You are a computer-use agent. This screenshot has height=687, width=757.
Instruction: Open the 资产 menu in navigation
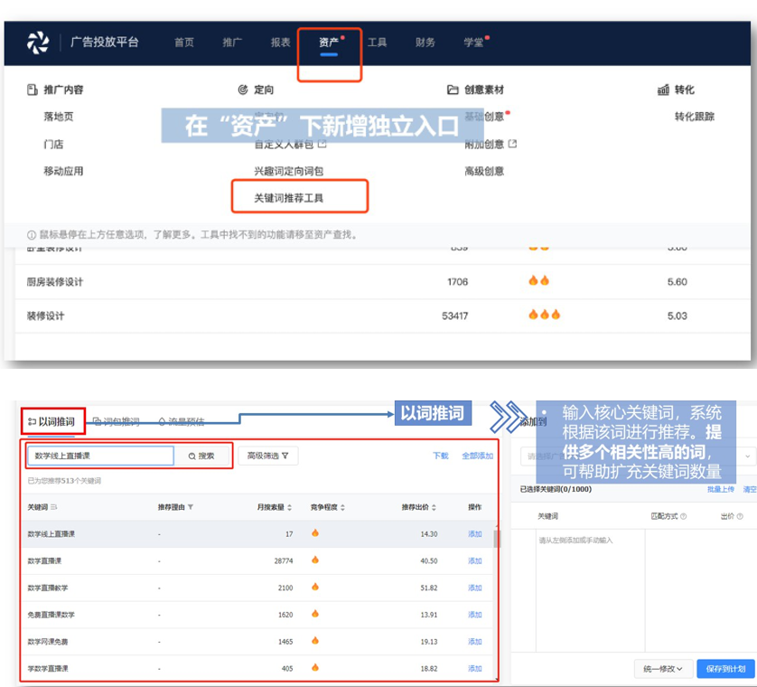coord(329,42)
